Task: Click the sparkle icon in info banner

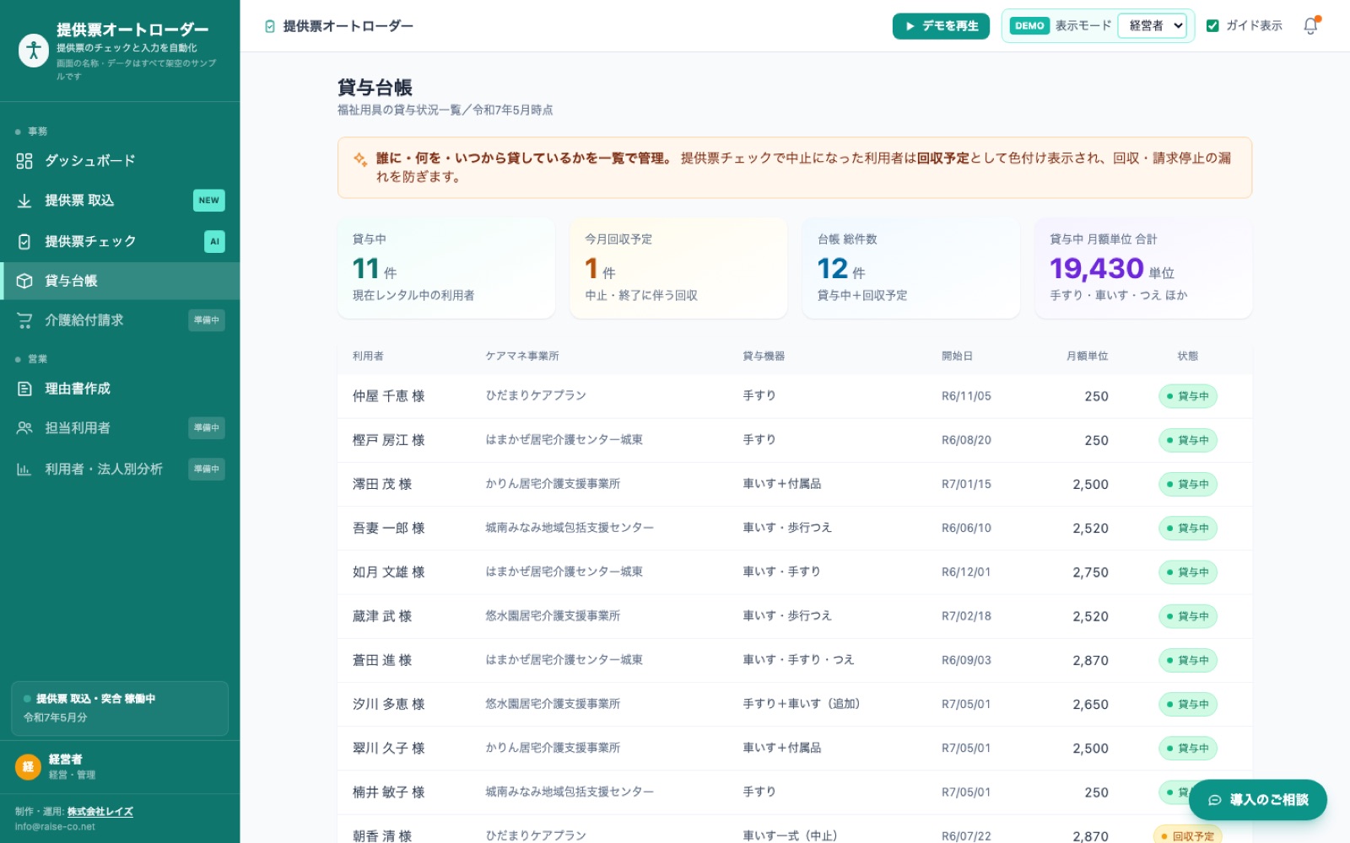Action: tap(360, 159)
